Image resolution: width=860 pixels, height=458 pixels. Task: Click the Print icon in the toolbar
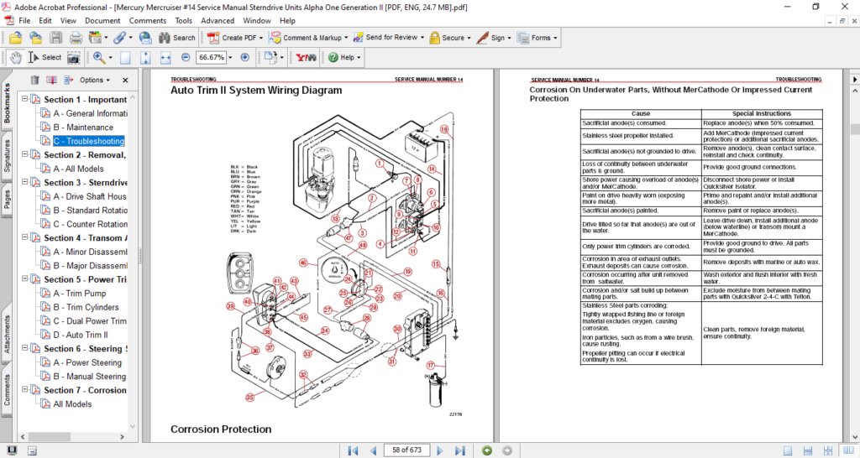76,38
